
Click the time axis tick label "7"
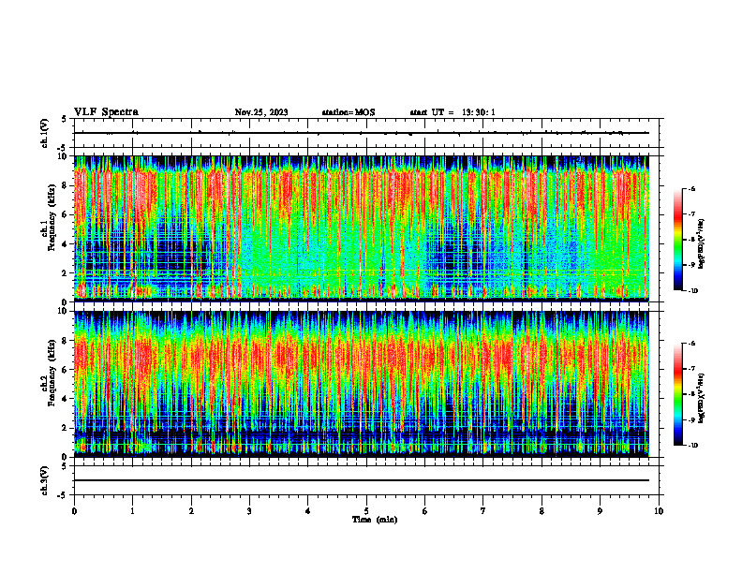[483, 511]
